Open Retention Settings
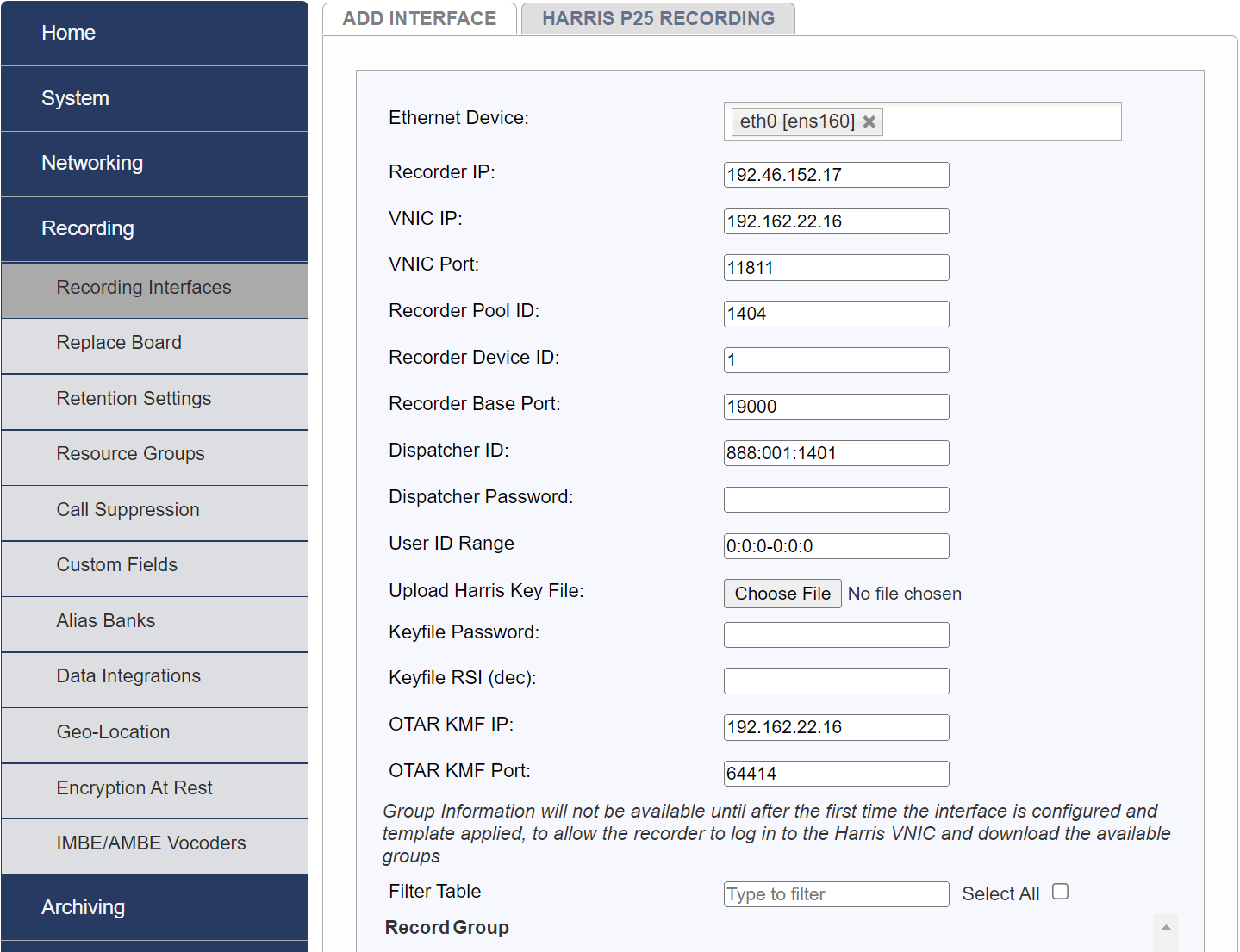The width and height of the screenshot is (1240, 952). tap(134, 398)
